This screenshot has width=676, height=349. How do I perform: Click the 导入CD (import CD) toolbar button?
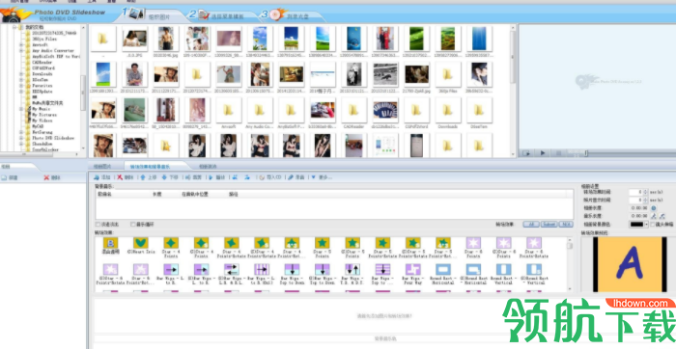(x=270, y=177)
